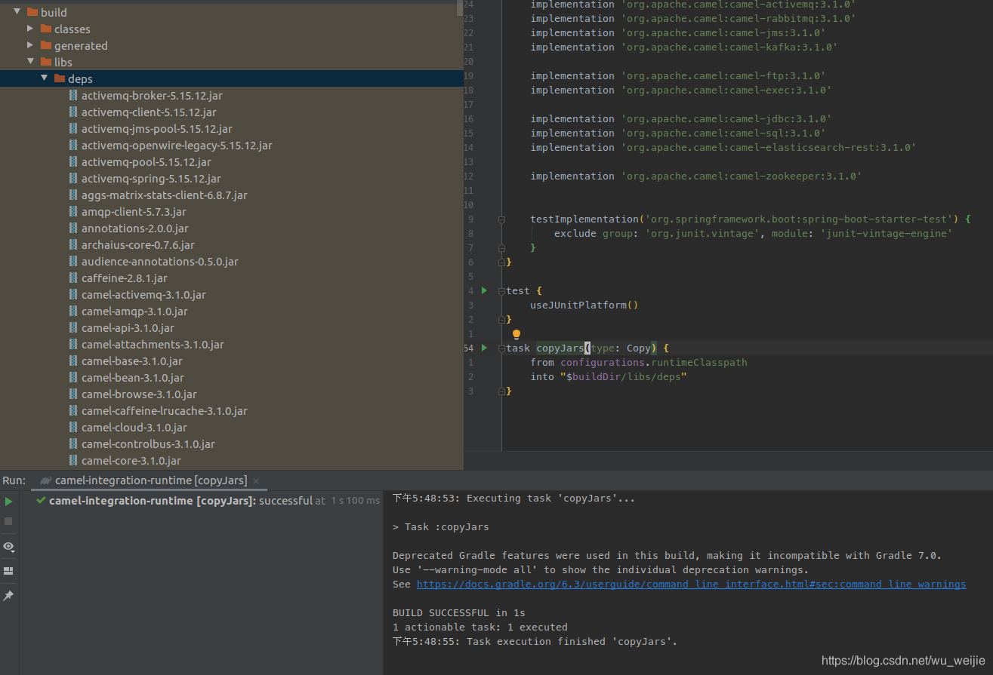Rerun the copyJars task with green play button
The width and height of the screenshot is (993, 675).
pos(8,502)
